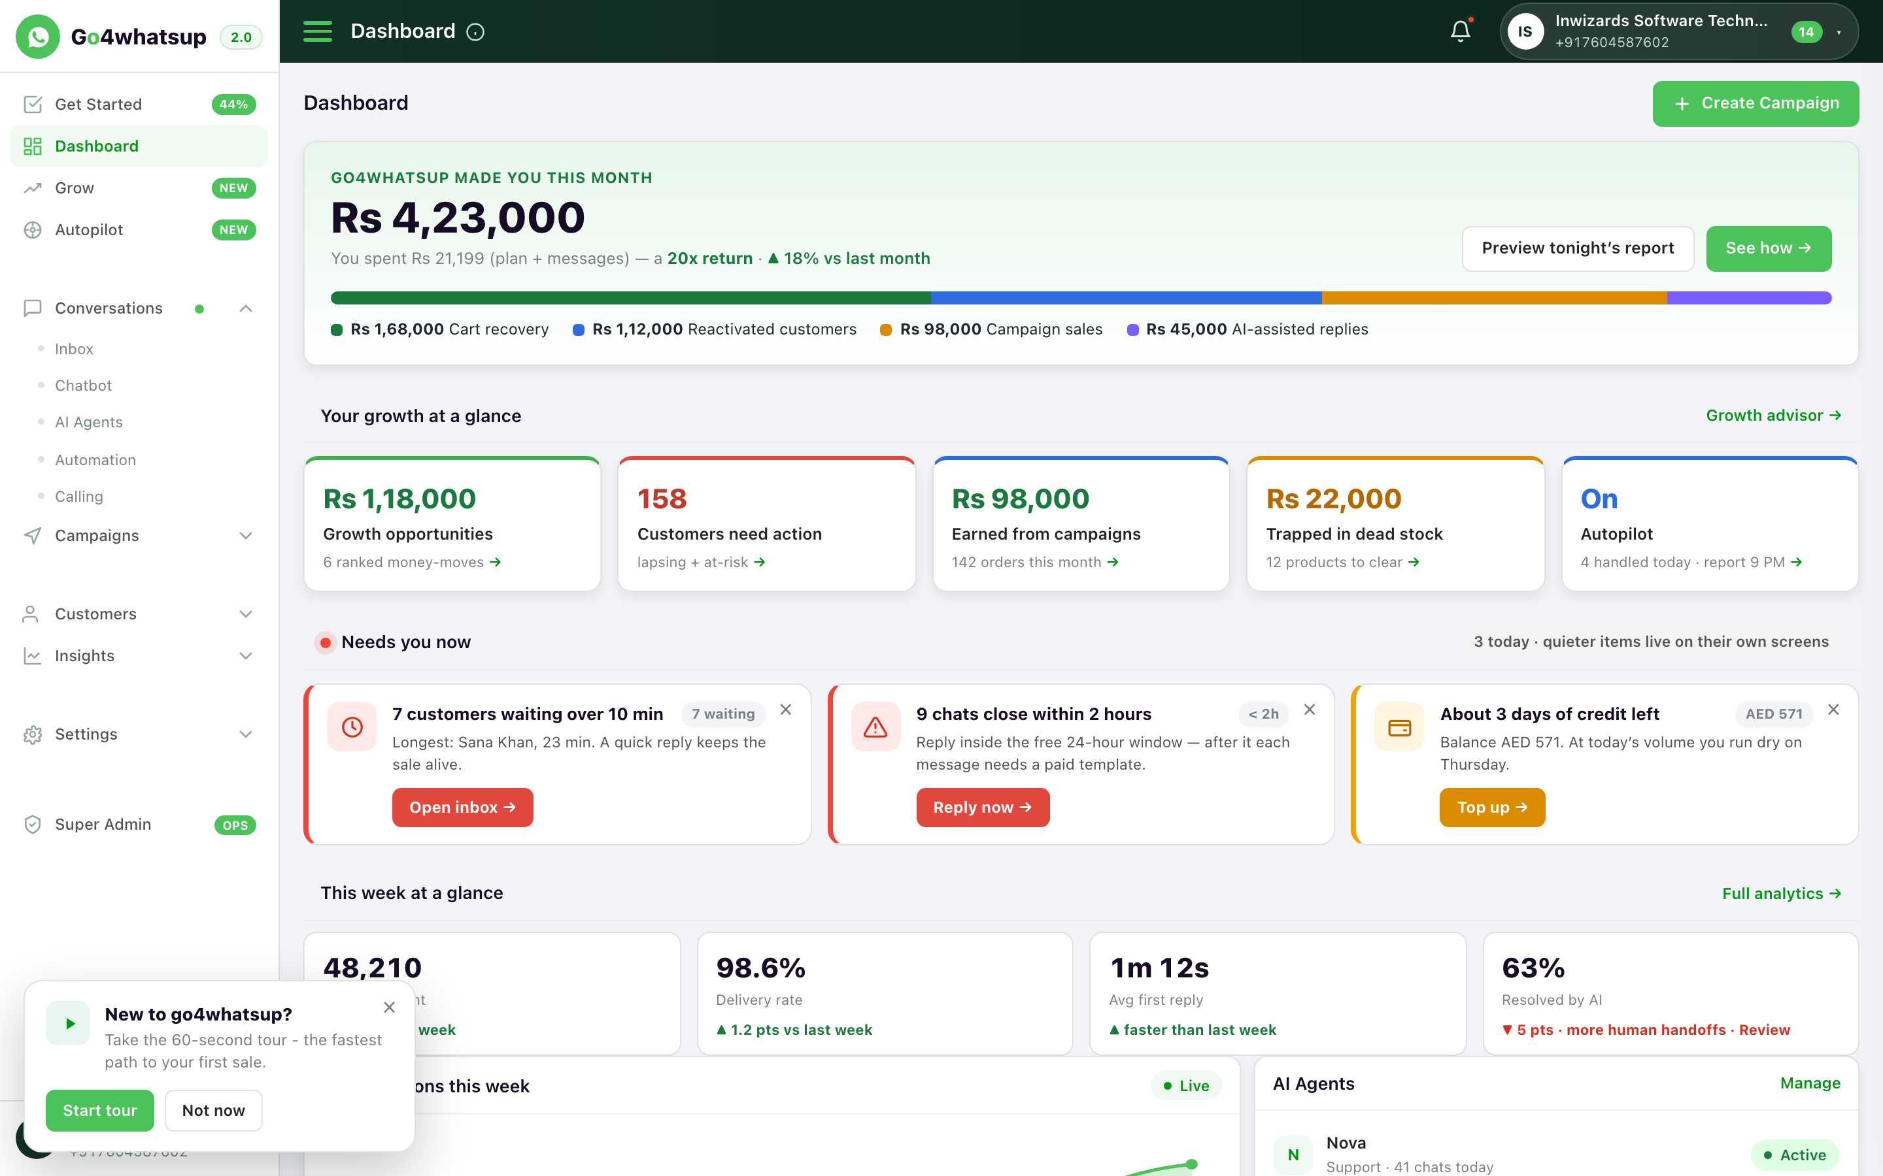This screenshot has height=1176, width=1883.
Task: Open Automation in sidebar
Action: tap(95, 460)
